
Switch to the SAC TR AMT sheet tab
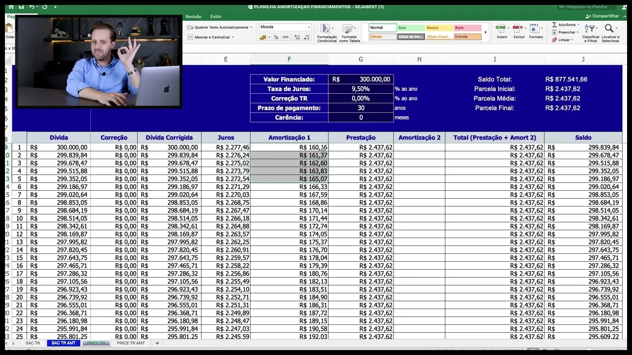point(64,343)
